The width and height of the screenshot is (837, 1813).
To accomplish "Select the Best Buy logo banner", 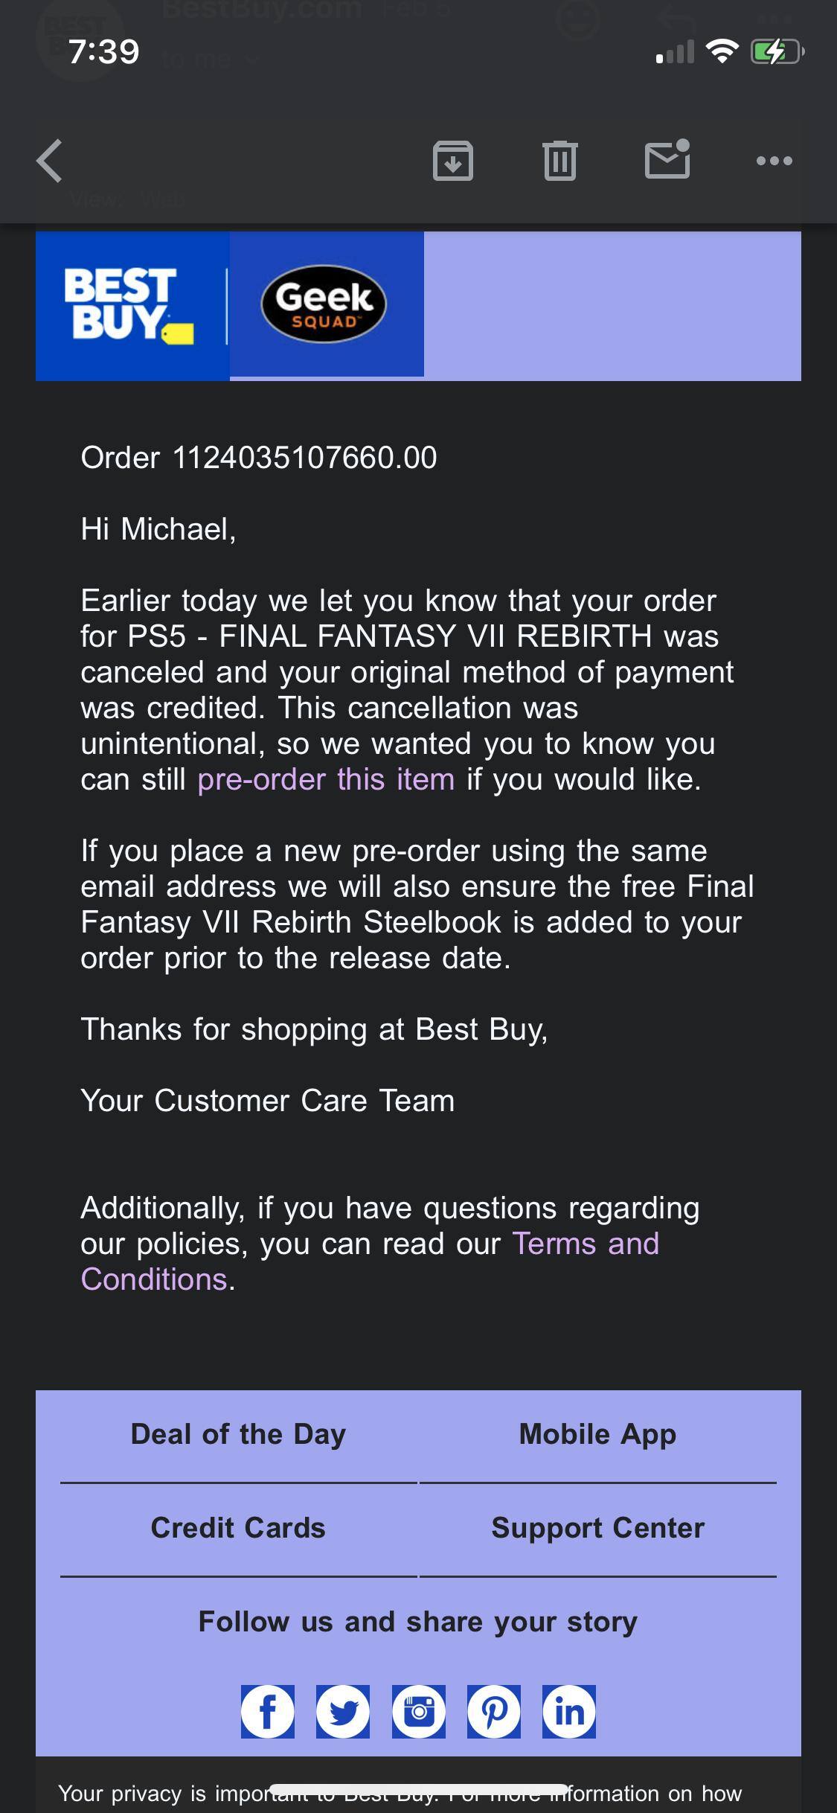I will pos(132,303).
